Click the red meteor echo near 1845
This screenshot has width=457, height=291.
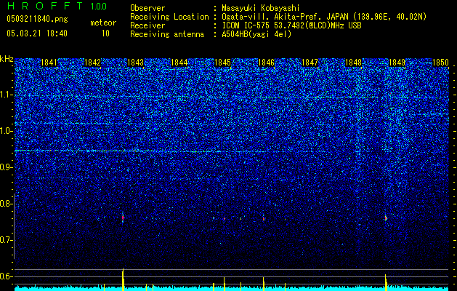point(224,219)
